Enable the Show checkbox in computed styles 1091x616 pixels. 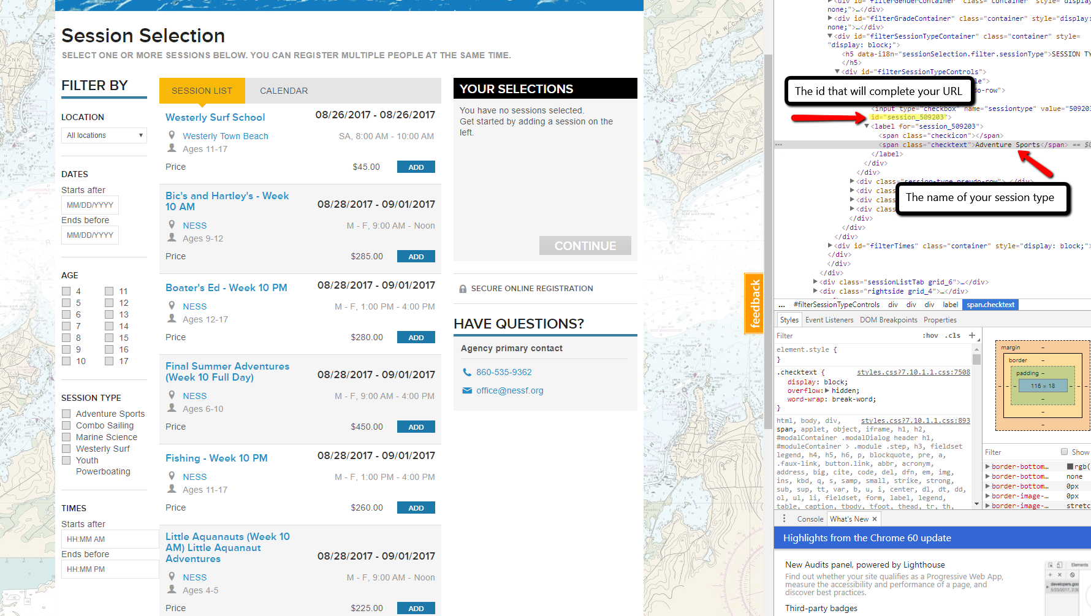pyautogui.click(x=1064, y=452)
